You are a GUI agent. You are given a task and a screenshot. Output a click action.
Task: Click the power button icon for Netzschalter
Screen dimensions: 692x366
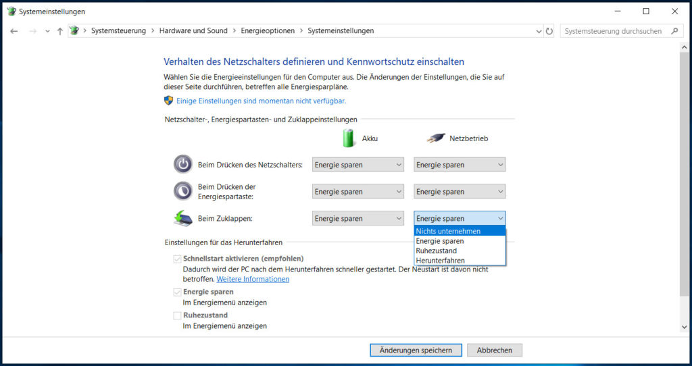click(182, 164)
